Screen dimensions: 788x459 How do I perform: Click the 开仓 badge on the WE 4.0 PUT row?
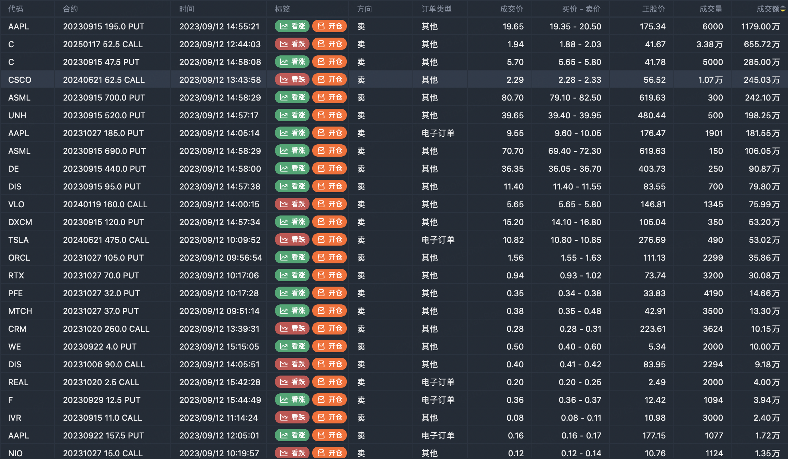tap(329, 346)
